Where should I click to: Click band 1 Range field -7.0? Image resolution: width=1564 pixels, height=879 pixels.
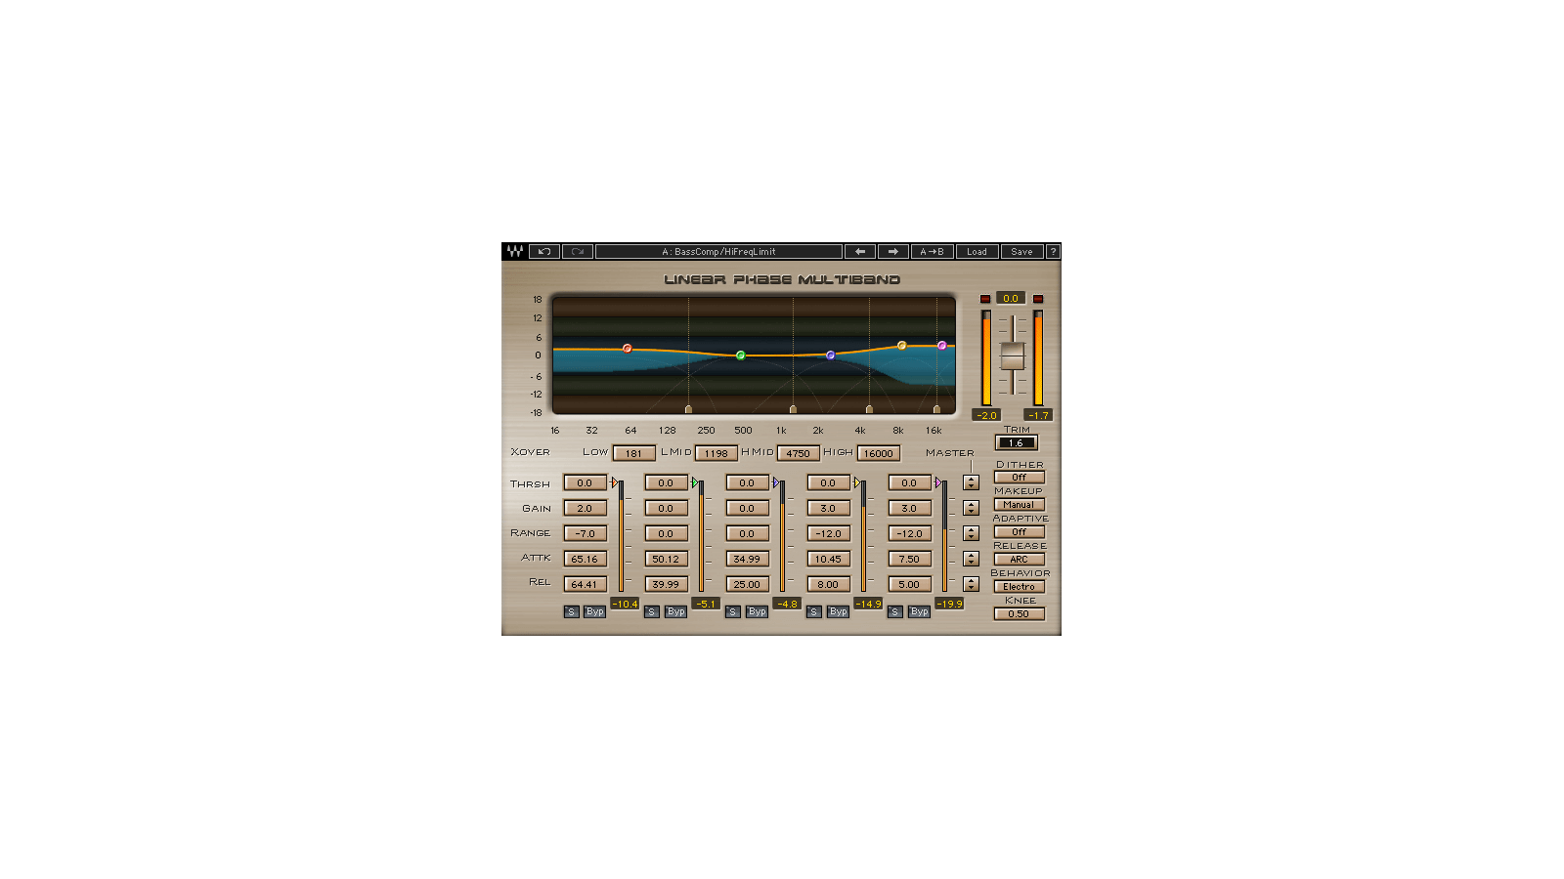click(586, 533)
